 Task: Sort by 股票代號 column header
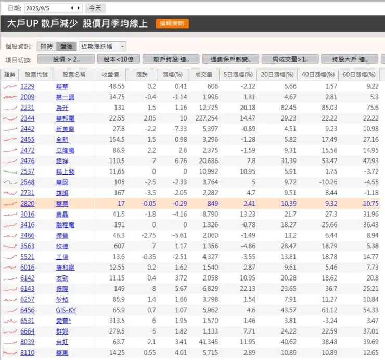click(x=36, y=75)
